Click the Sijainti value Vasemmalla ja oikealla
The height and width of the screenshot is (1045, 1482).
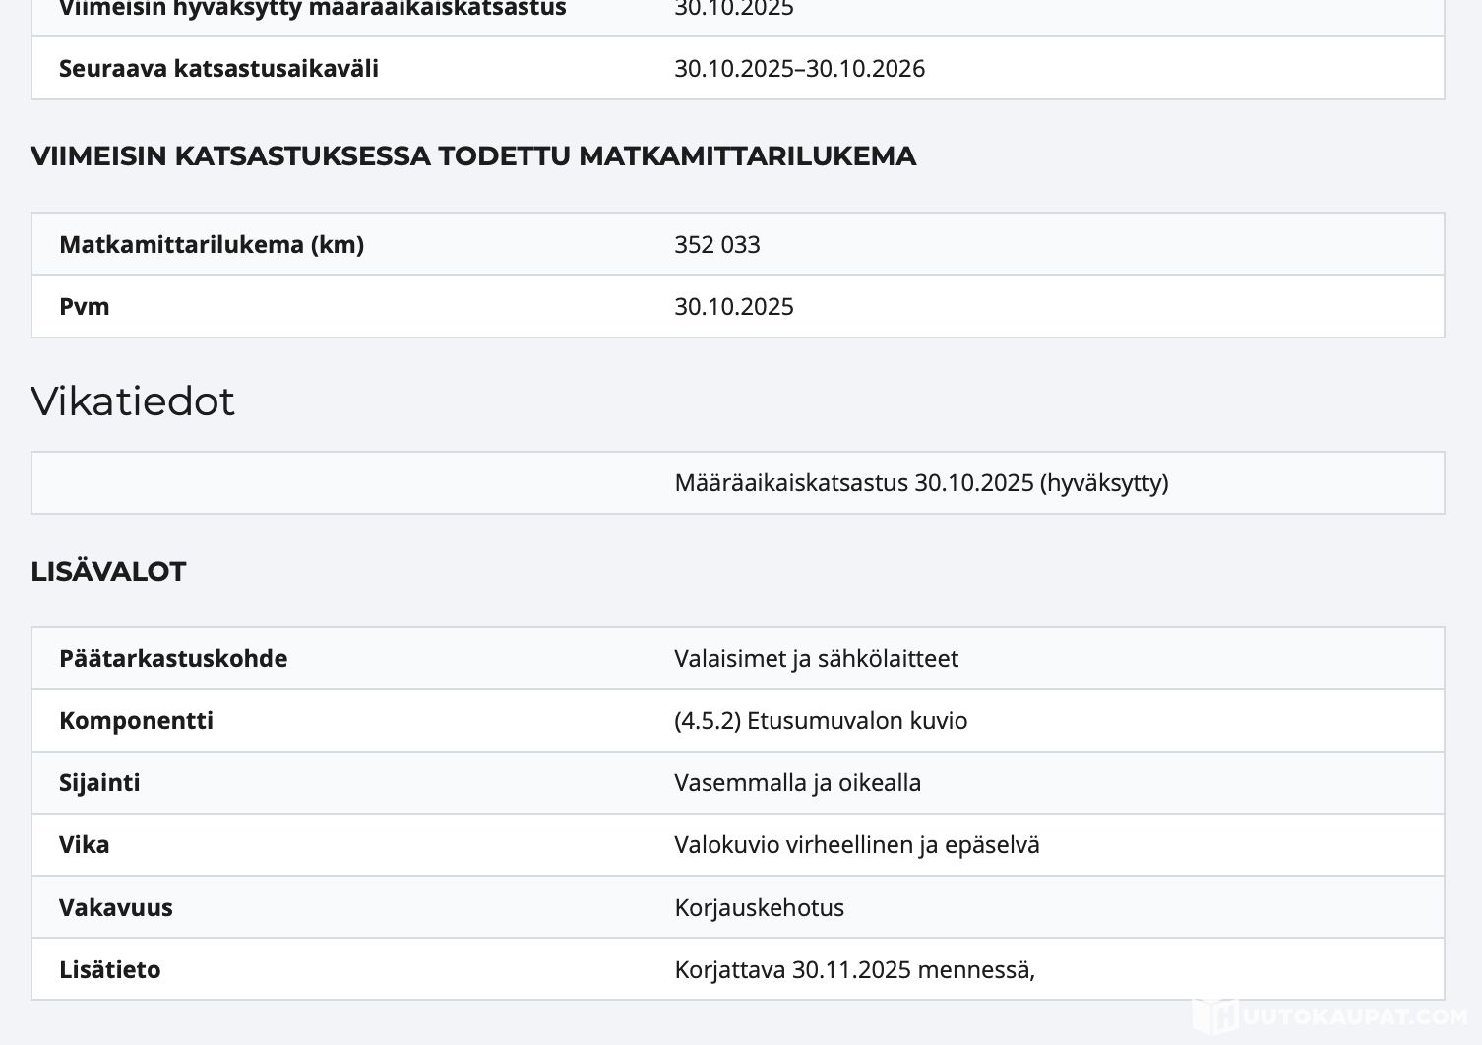pyautogui.click(x=797, y=782)
